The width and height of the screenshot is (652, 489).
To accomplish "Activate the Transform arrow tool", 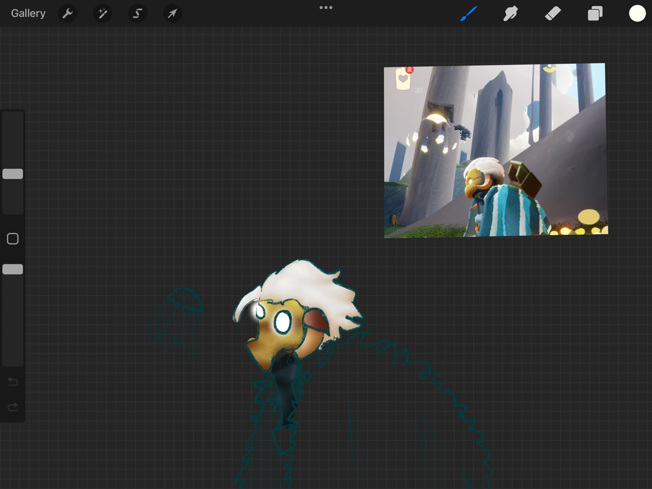I will 172,13.
